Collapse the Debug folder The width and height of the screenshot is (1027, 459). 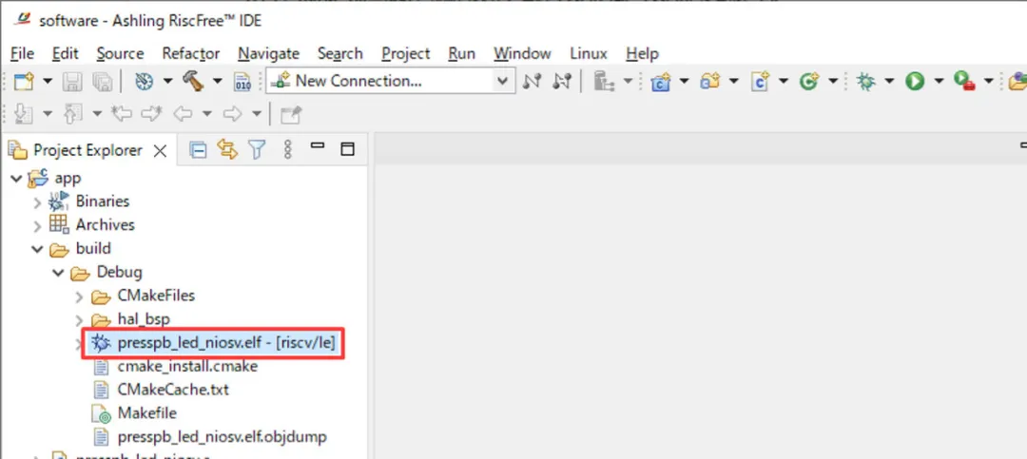click(x=58, y=273)
